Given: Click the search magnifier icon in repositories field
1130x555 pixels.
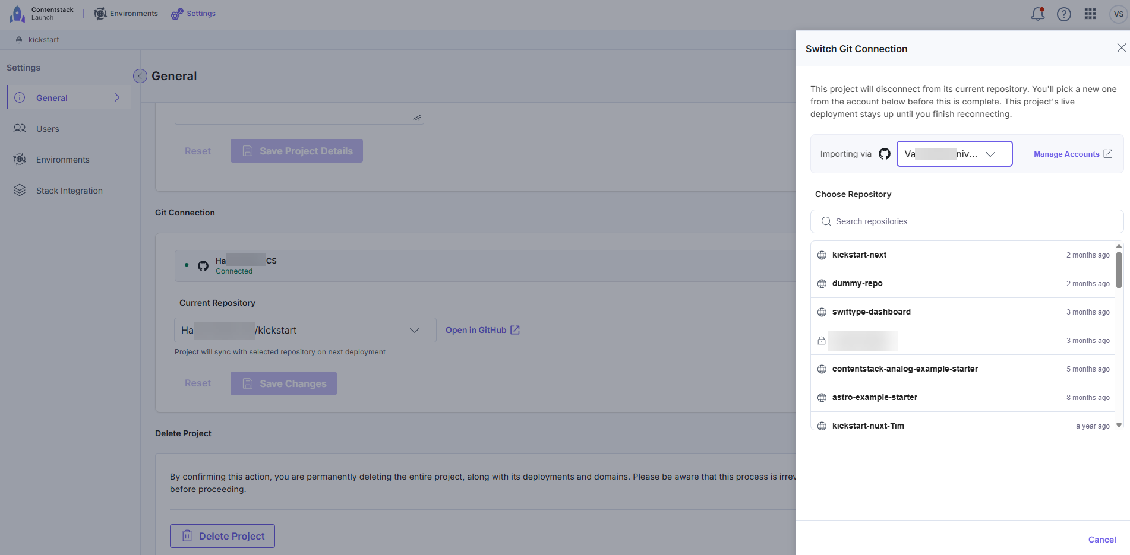Looking at the screenshot, I should tap(826, 221).
